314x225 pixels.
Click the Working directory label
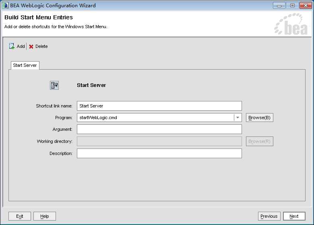coord(54,141)
